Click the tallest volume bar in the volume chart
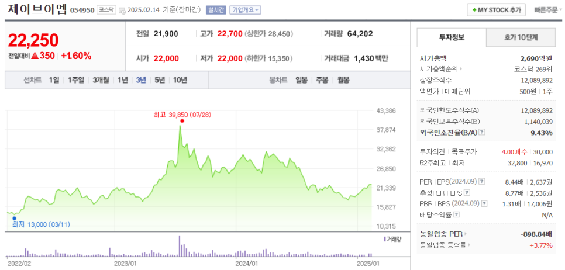The image size is (565, 270). (x=180, y=246)
